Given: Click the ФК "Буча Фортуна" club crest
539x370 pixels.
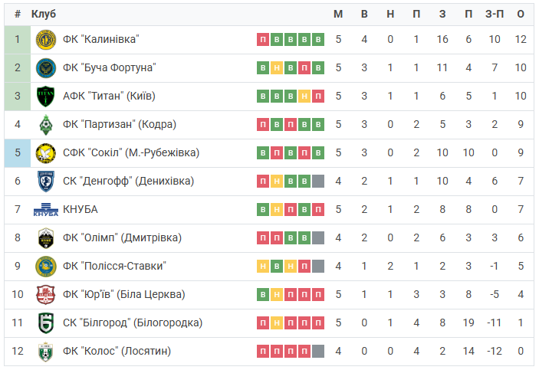Looking at the screenshot, I should click(46, 67).
